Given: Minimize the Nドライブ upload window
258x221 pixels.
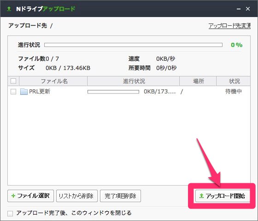Looking at the screenshot, I should coord(239,9).
